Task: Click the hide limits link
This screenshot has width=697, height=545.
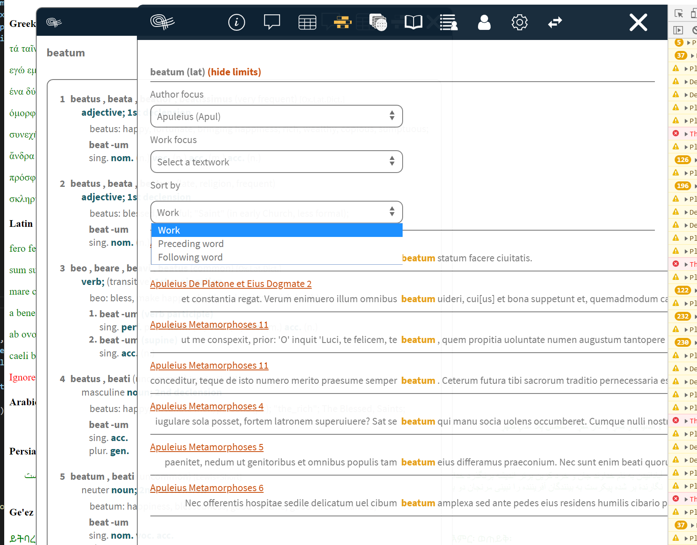Action: click(235, 72)
